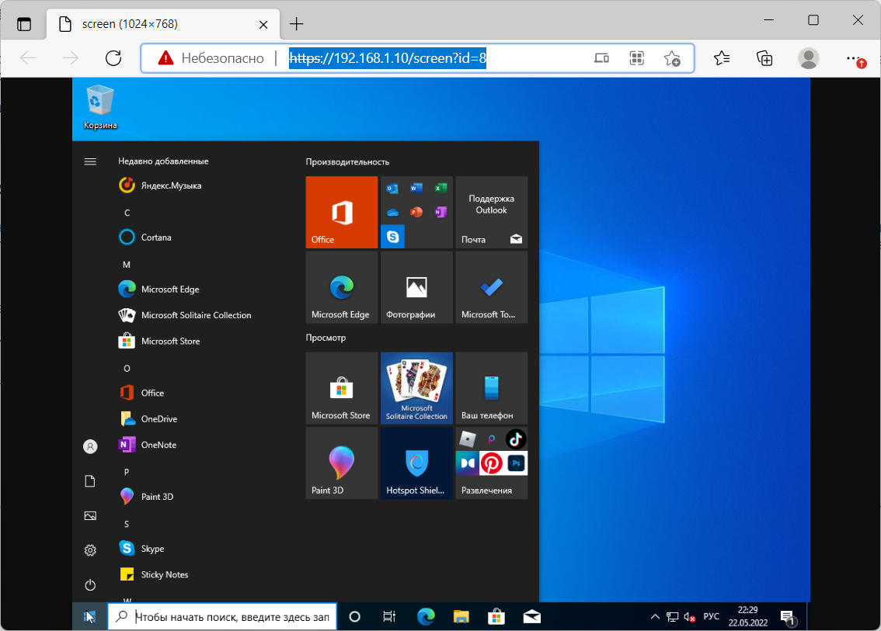881x631 pixels.
Task: Open Microsoft Store on the taskbar
Action: [x=496, y=616]
